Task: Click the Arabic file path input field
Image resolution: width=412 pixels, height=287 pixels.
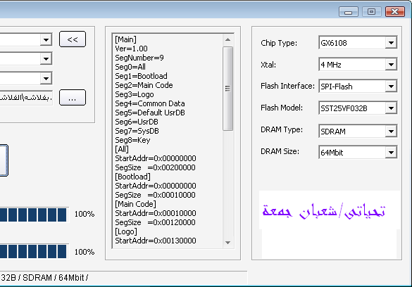Action: pos(26,98)
